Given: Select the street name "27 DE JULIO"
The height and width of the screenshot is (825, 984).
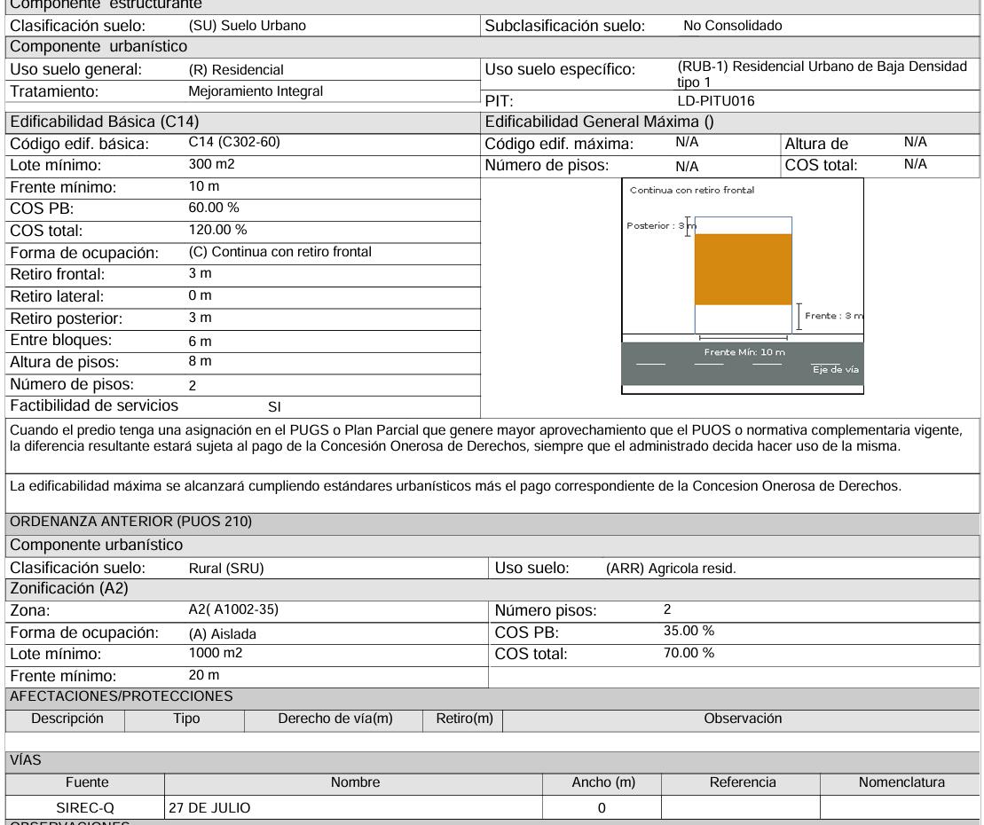Looking at the screenshot, I should 209,808.
